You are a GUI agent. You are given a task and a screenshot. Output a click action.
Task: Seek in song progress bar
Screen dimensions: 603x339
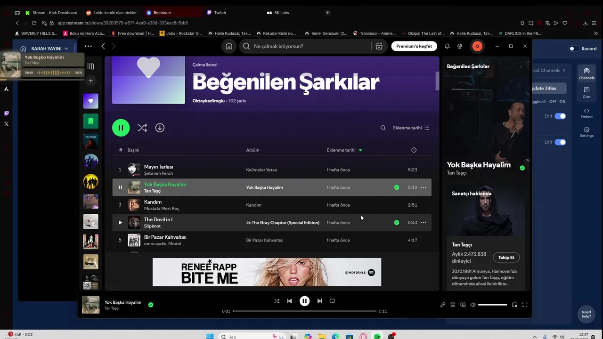coord(304,311)
